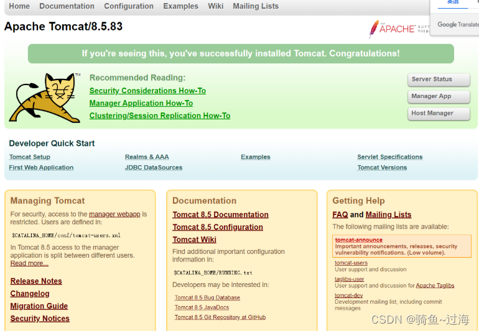Open the tomcat-users mailing list link
The image size is (479, 331).
(351, 263)
